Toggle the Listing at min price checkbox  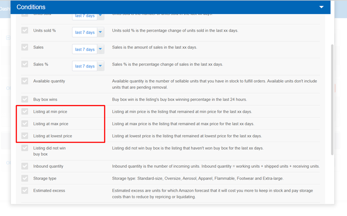[x=25, y=111]
